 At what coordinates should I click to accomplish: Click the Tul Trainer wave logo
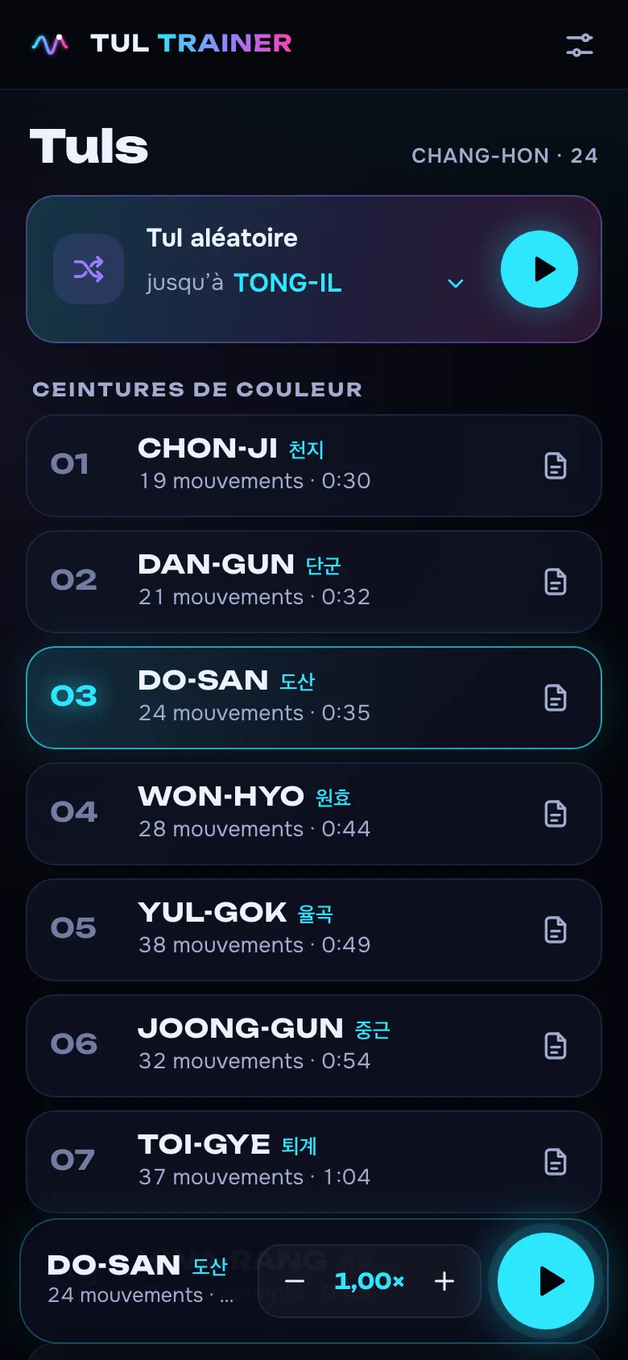(x=50, y=44)
